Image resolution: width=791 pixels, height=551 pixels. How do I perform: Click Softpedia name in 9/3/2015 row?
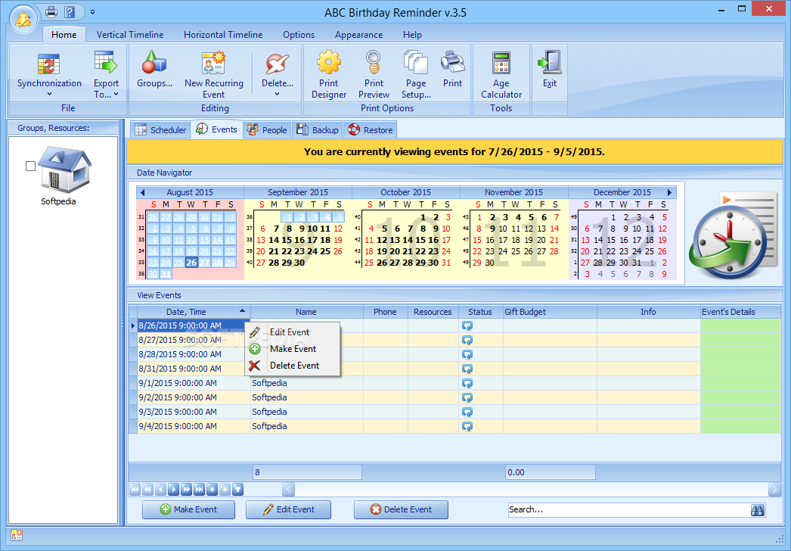[269, 412]
